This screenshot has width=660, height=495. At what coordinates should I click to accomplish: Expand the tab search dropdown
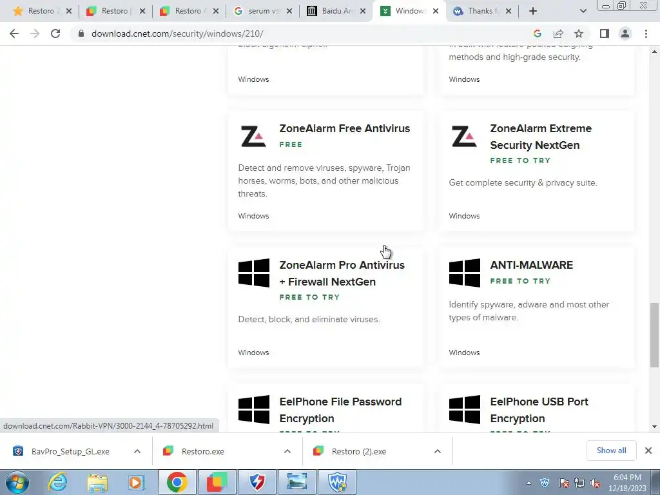[x=583, y=11]
